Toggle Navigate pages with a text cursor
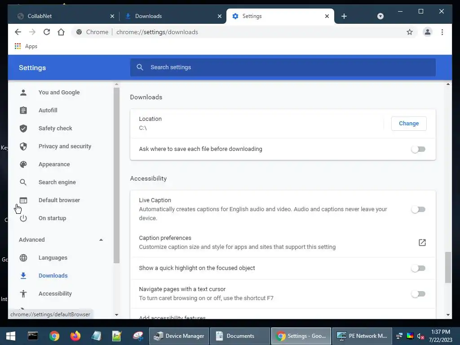The width and height of the screenshot is (460, 345). click(x=418, y=294)
